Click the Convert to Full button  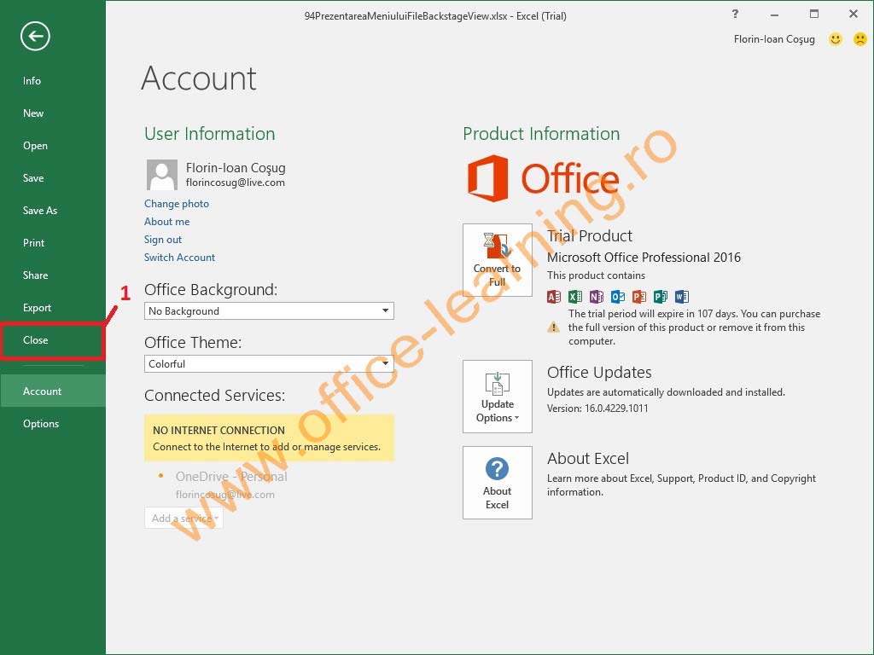point(498,260)
